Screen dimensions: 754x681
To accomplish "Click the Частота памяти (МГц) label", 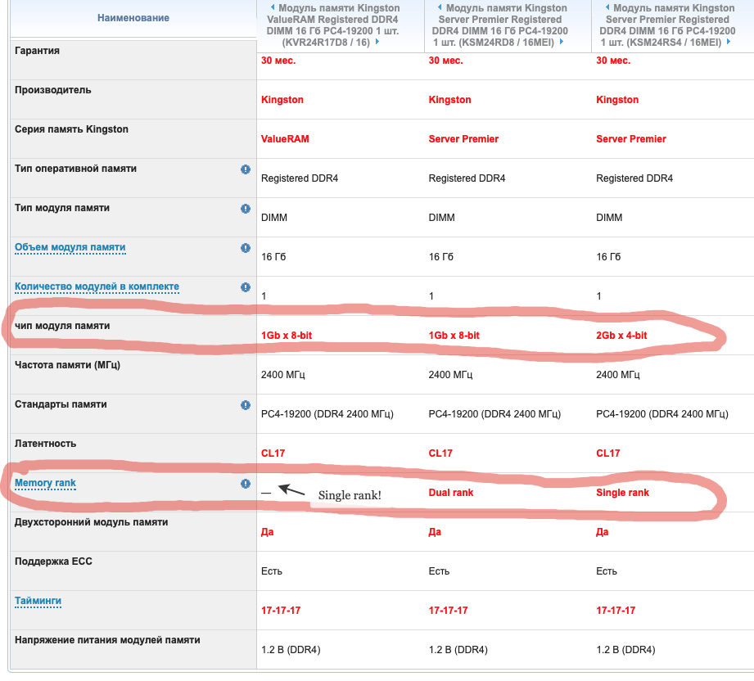I will click(67, 365).
